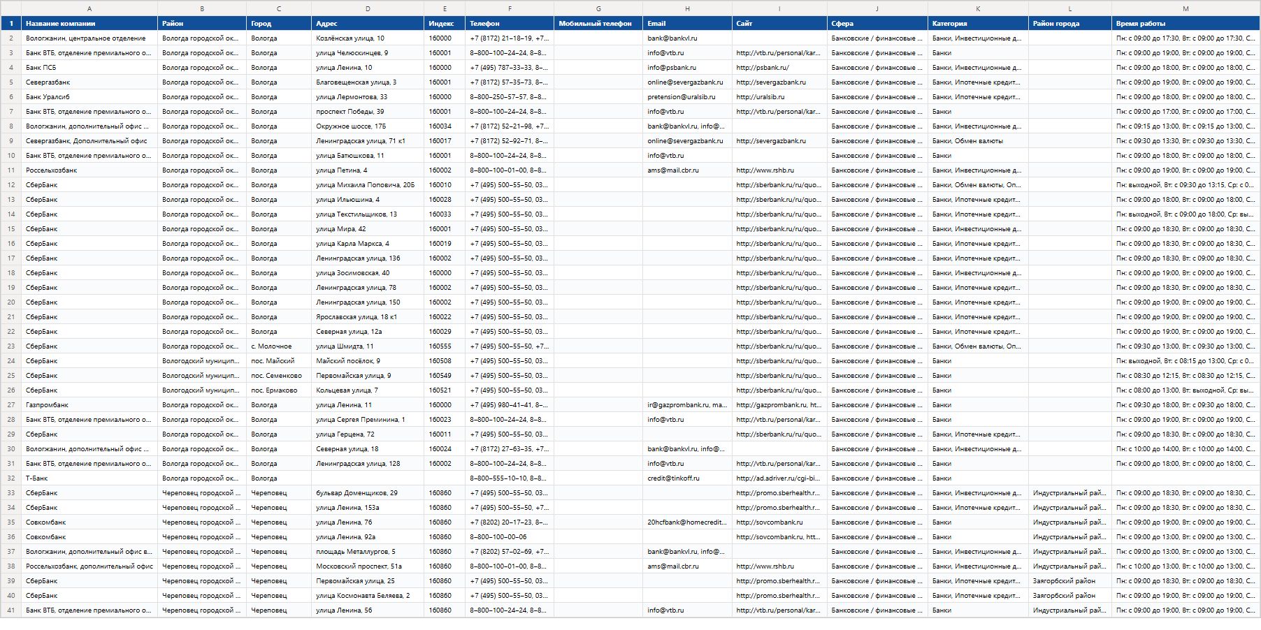Click address "Окружное шоссе, 175"

tap(368, 126)
